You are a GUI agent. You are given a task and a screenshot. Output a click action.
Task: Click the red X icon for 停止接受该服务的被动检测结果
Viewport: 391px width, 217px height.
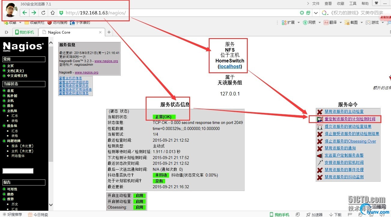click(x=320, y=134)
